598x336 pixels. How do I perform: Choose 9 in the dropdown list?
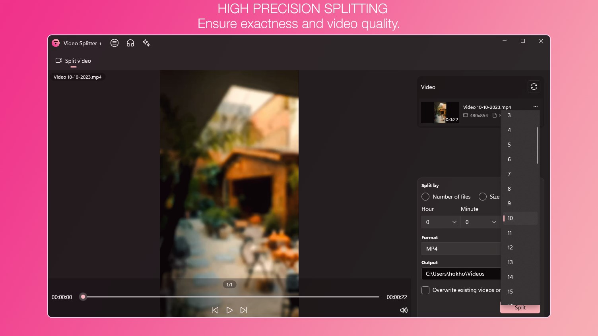tap(520, 203)
